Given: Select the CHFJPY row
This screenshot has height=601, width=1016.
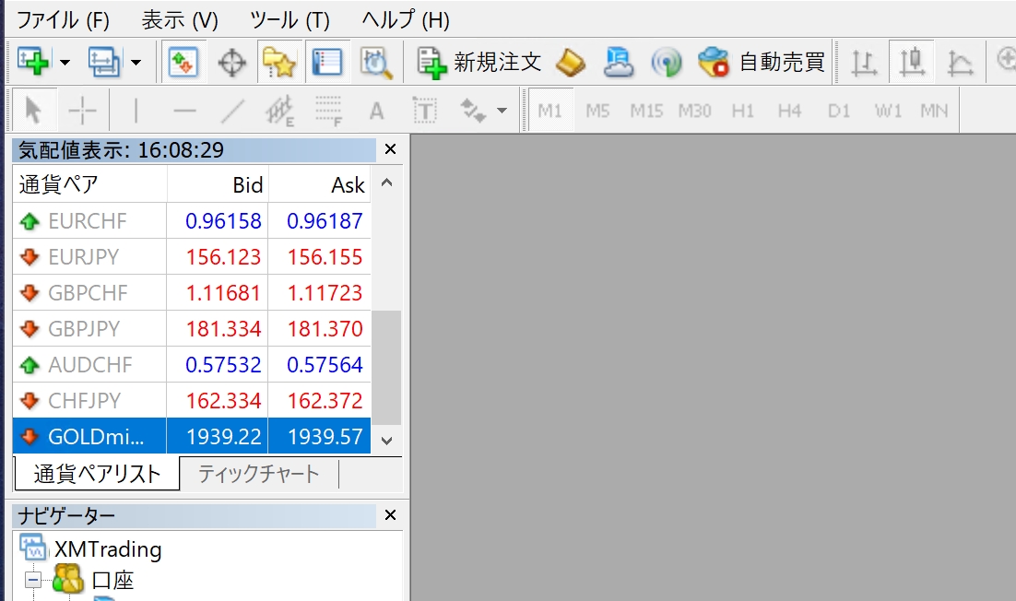Looking at the screenshot, I should click(x=192, y=400).
